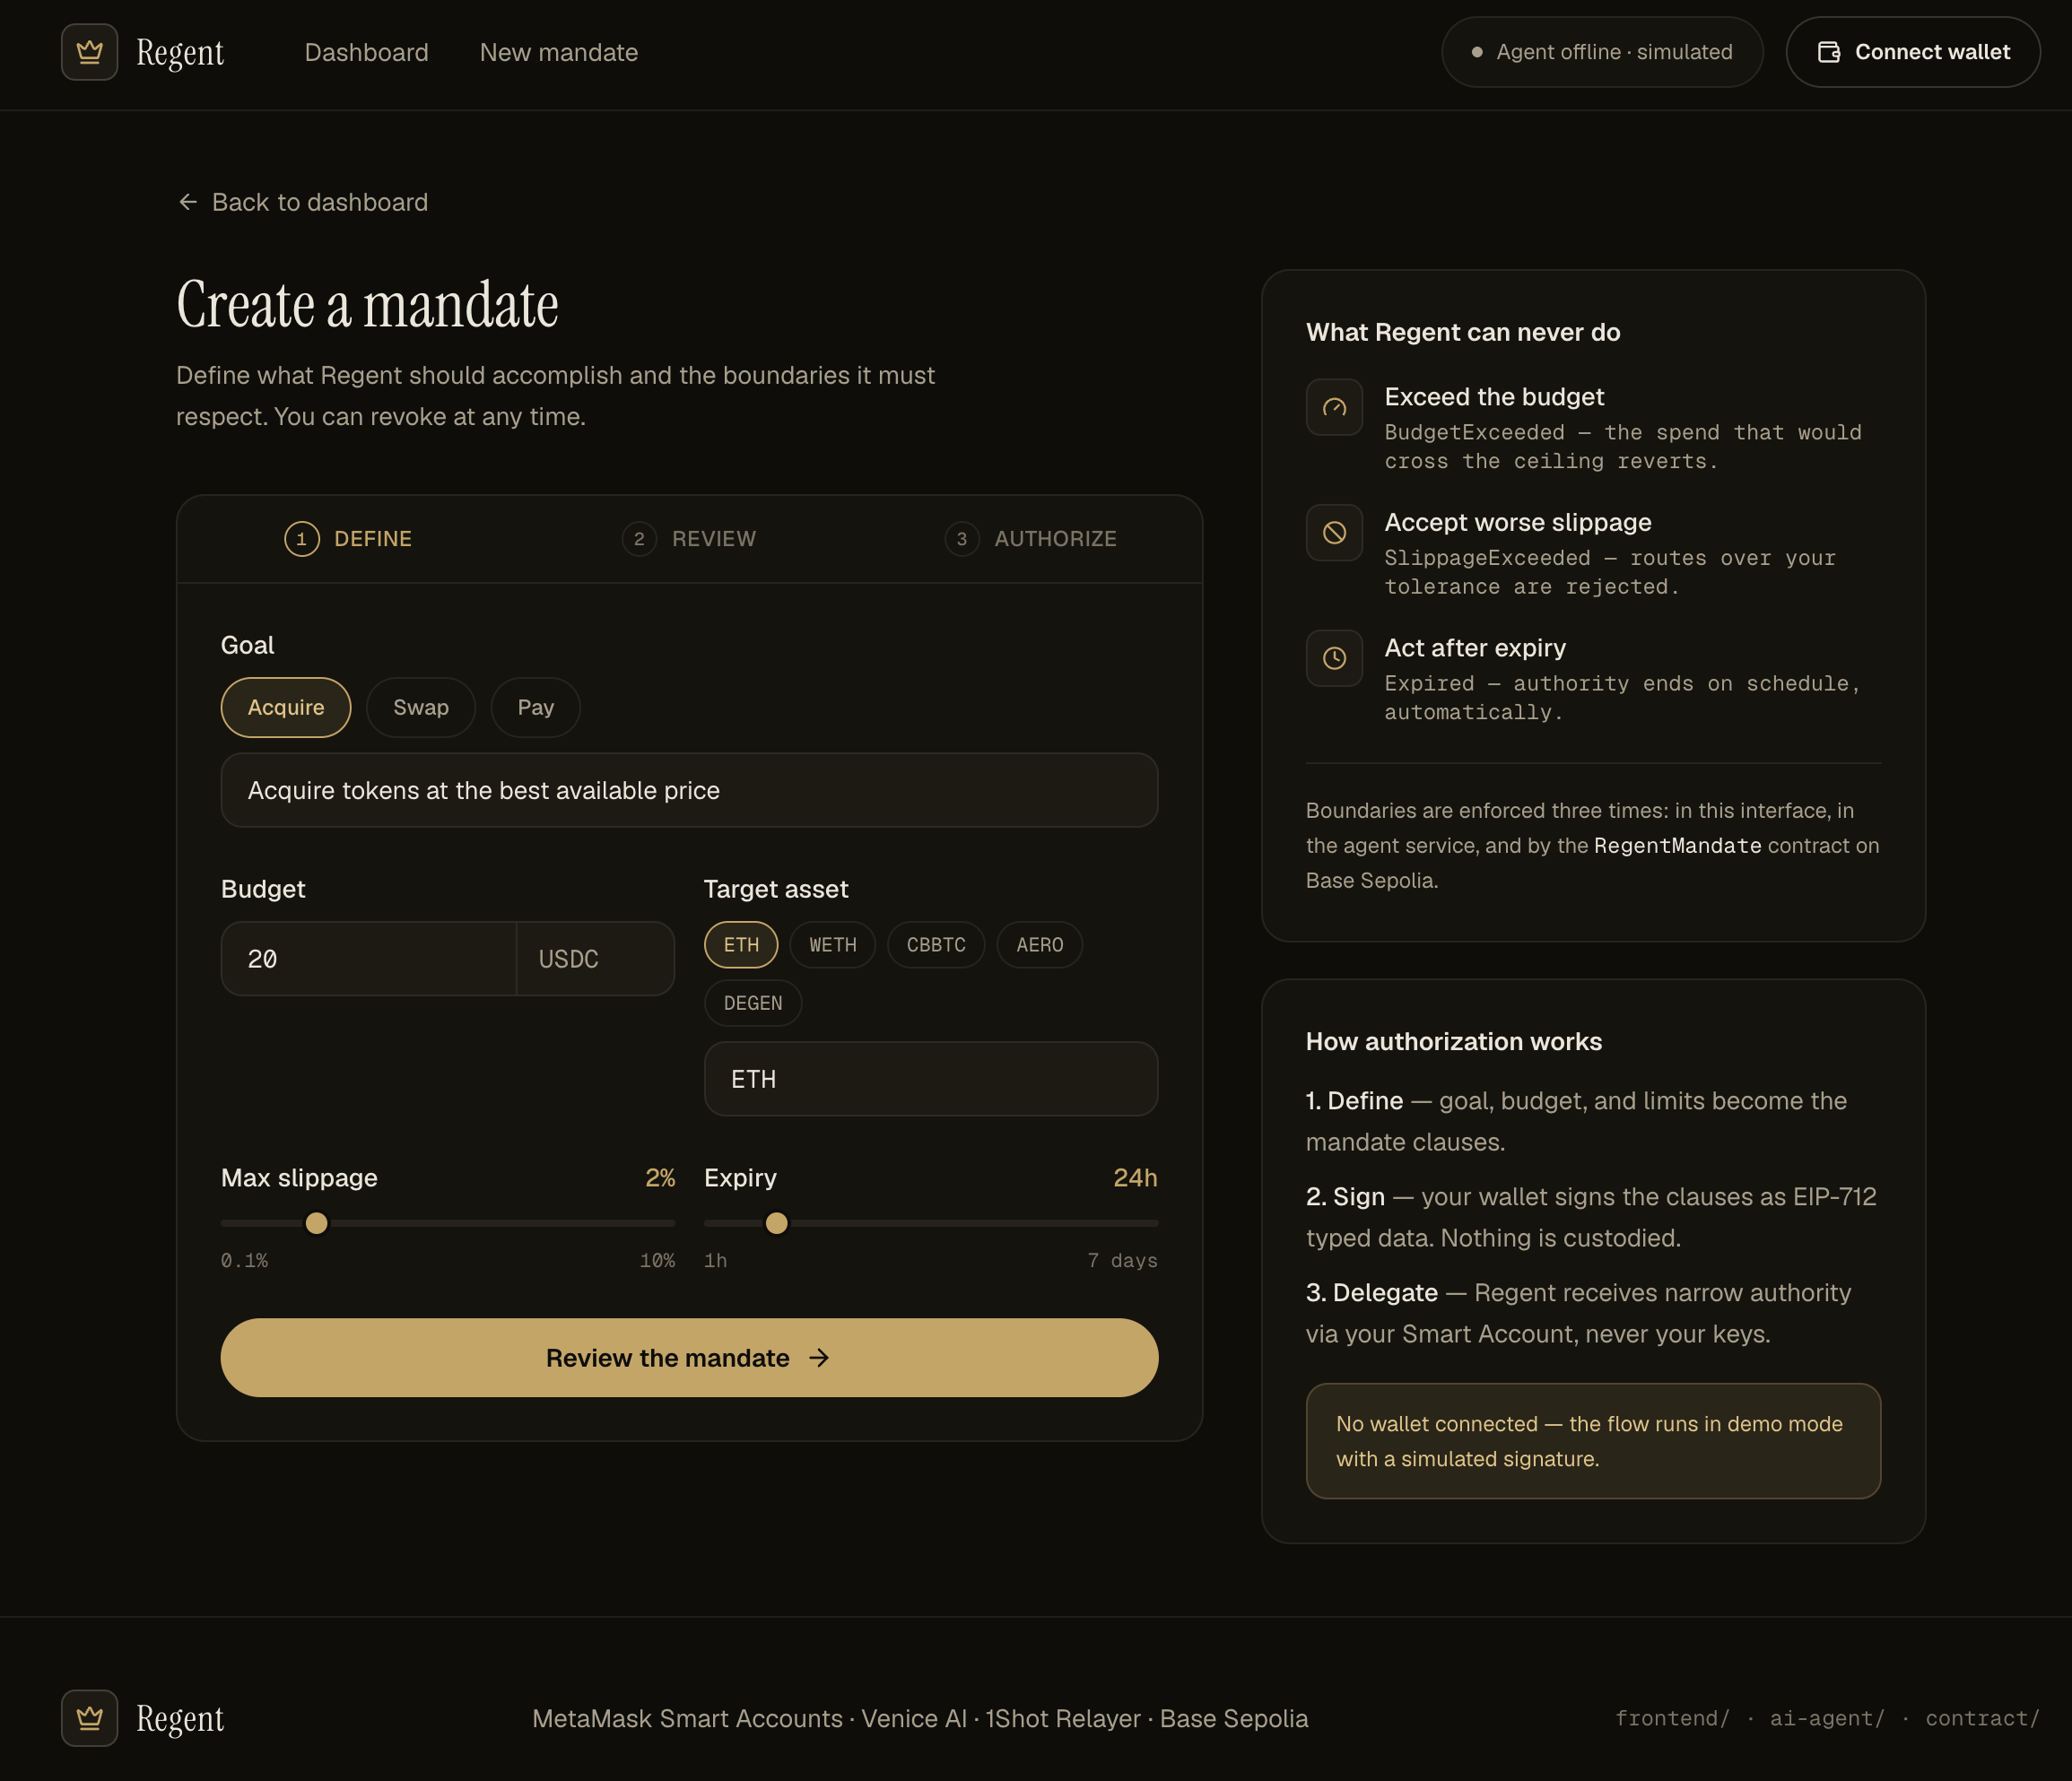Image resolution: width=2072 pixels, height=1781 pixels.
Task: Click the step 3 circle for Authorize
Action: pos(961,539)
